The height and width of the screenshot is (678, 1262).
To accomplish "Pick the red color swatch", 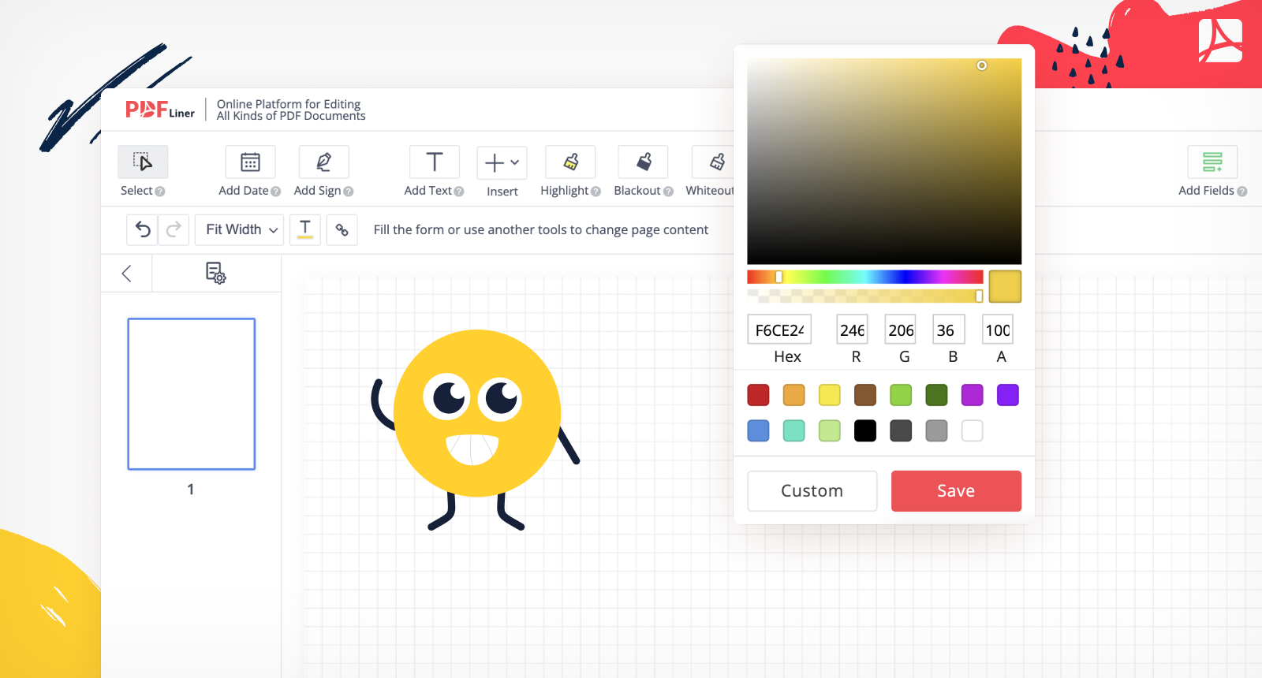I will tap(758, 395).
